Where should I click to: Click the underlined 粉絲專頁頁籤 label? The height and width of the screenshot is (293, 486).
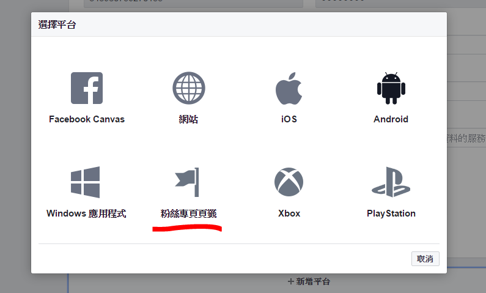188,213
